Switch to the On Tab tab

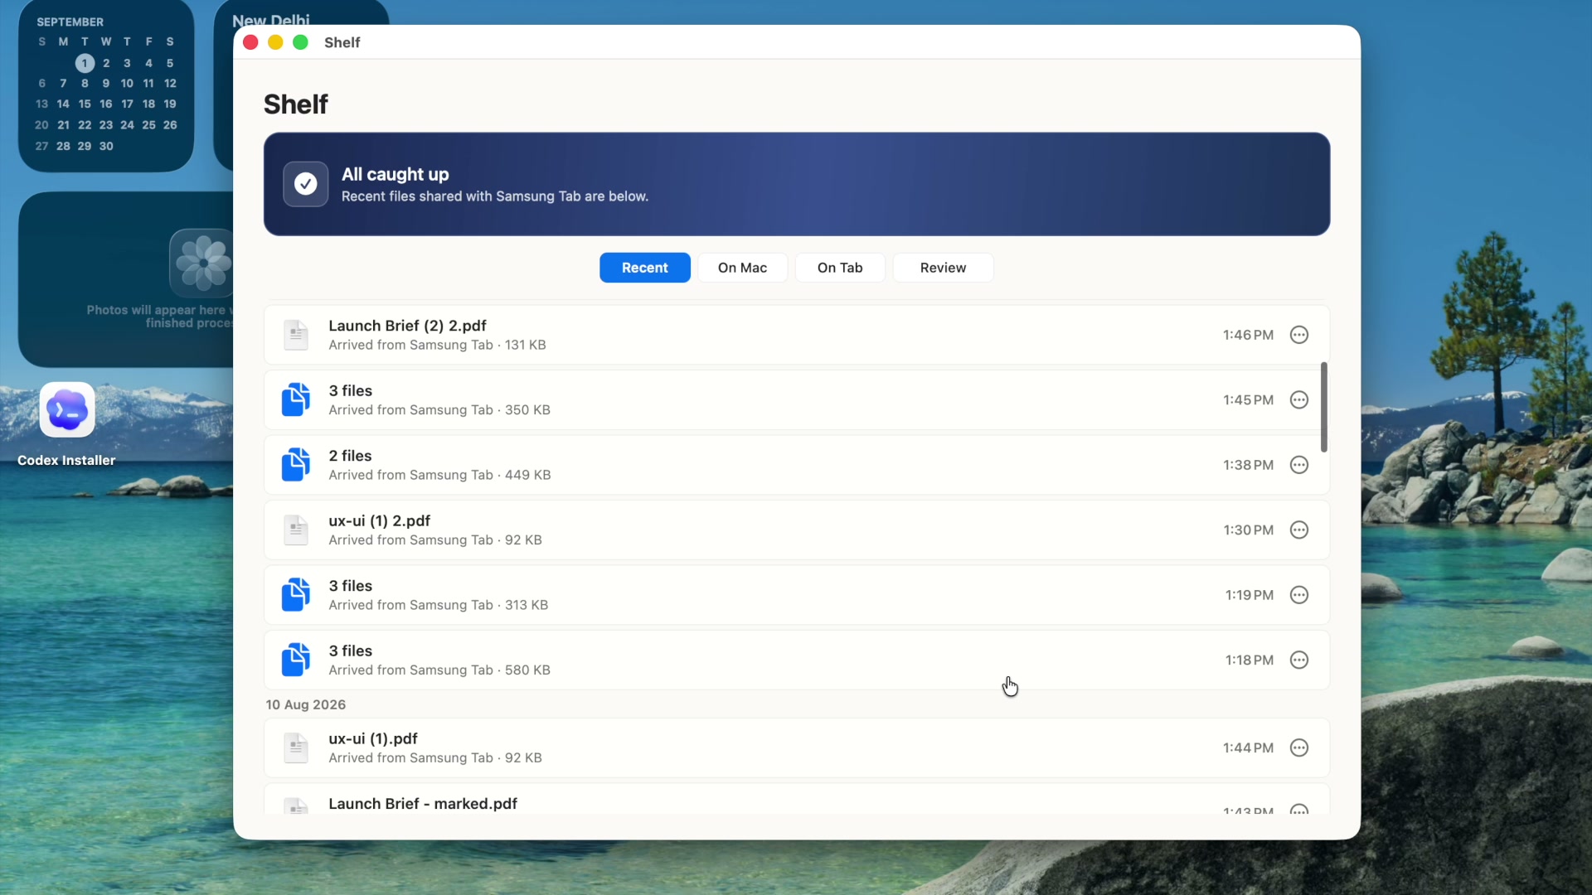coord(840,268)
